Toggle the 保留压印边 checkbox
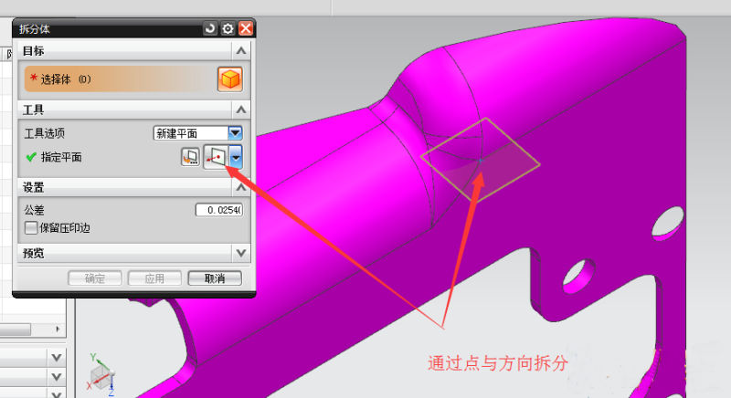Viewport: 731px width, 398px height. tap(32, 227)
